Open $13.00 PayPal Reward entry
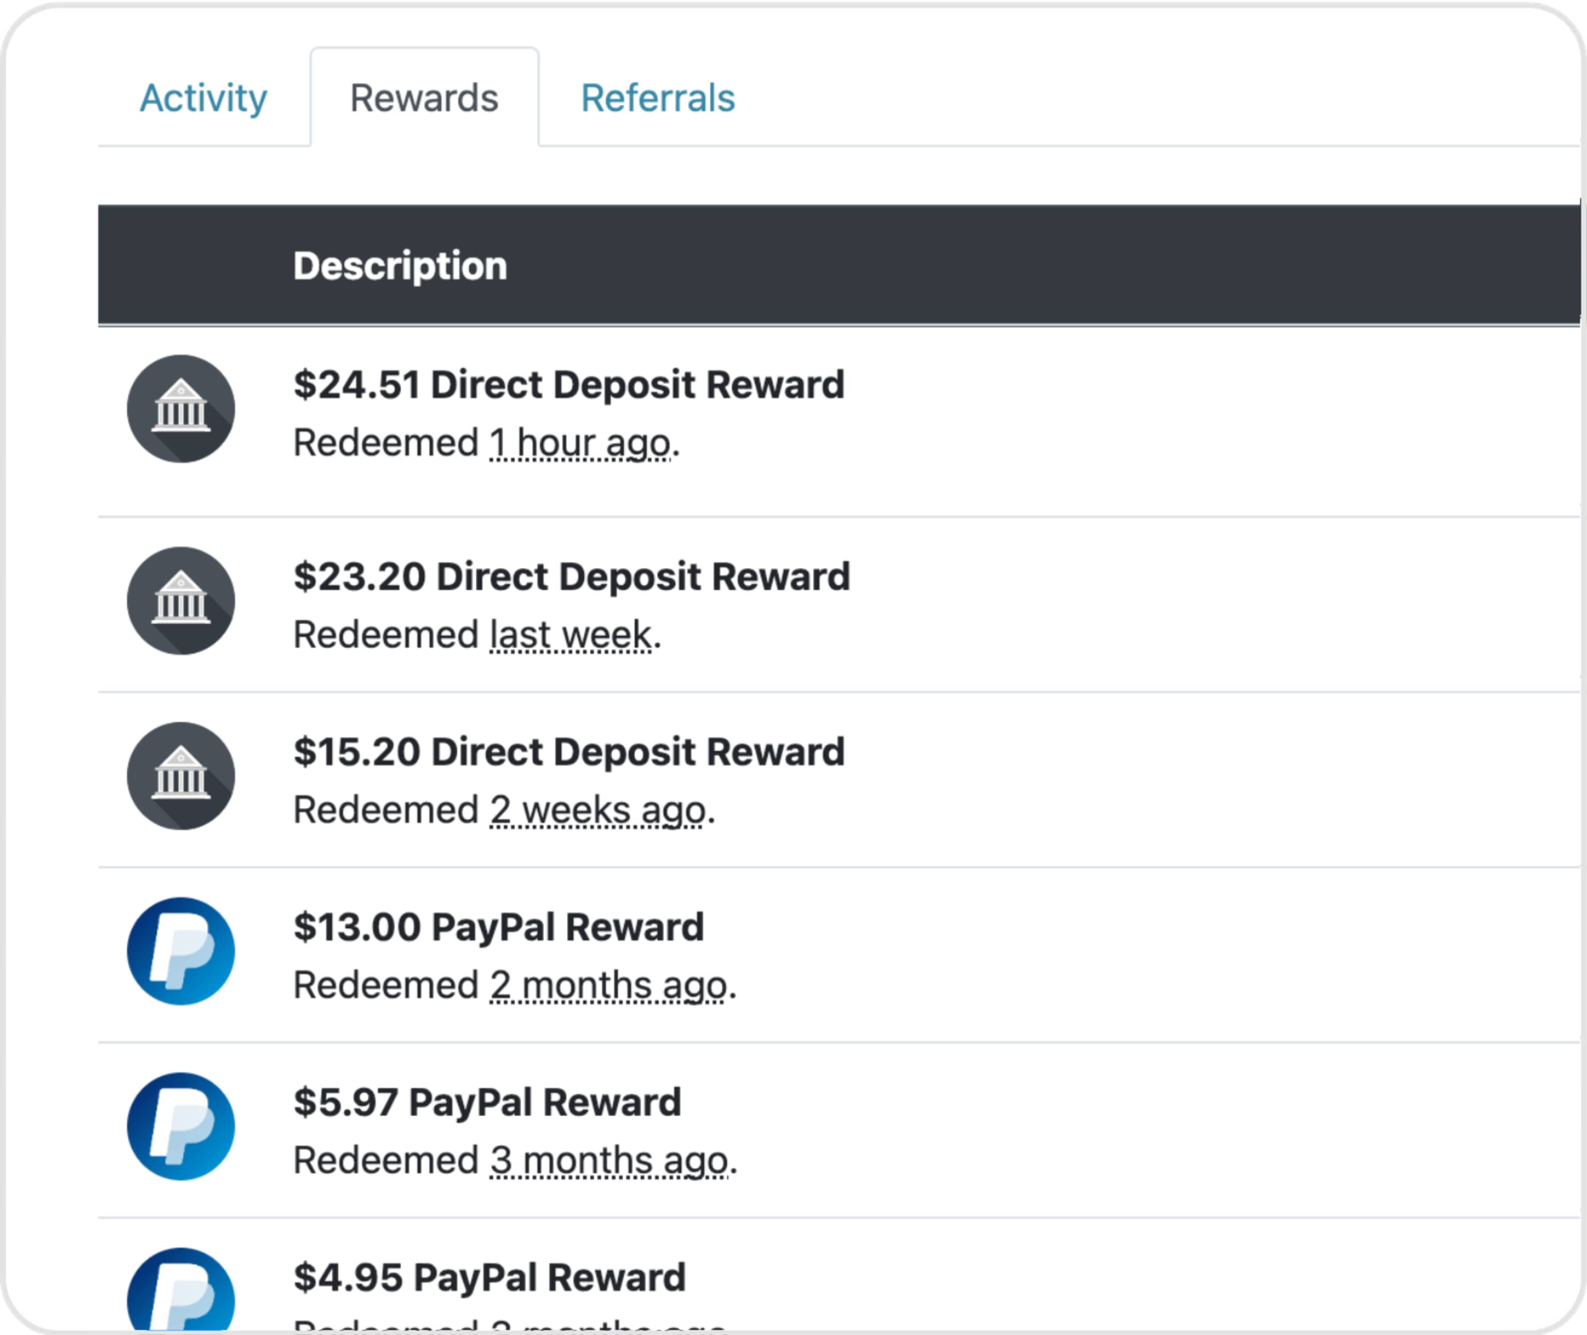The image size is (1587, 1335). click(x=499, y=927)
